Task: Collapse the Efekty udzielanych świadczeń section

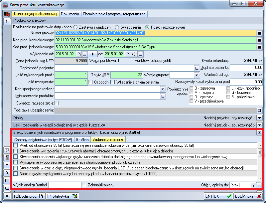Action: 259,132
